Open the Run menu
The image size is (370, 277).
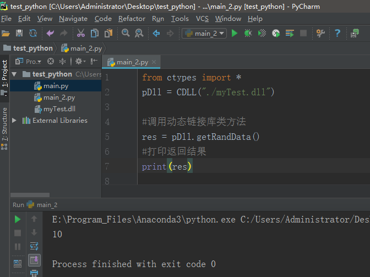click(x=158, y=19)
